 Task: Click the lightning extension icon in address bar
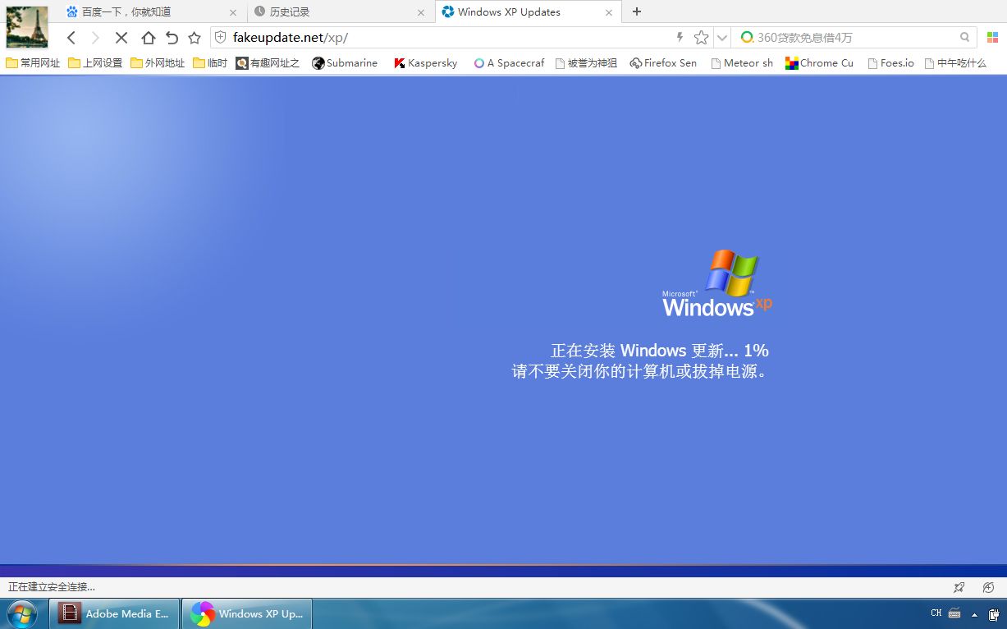[x=680, y=37]
